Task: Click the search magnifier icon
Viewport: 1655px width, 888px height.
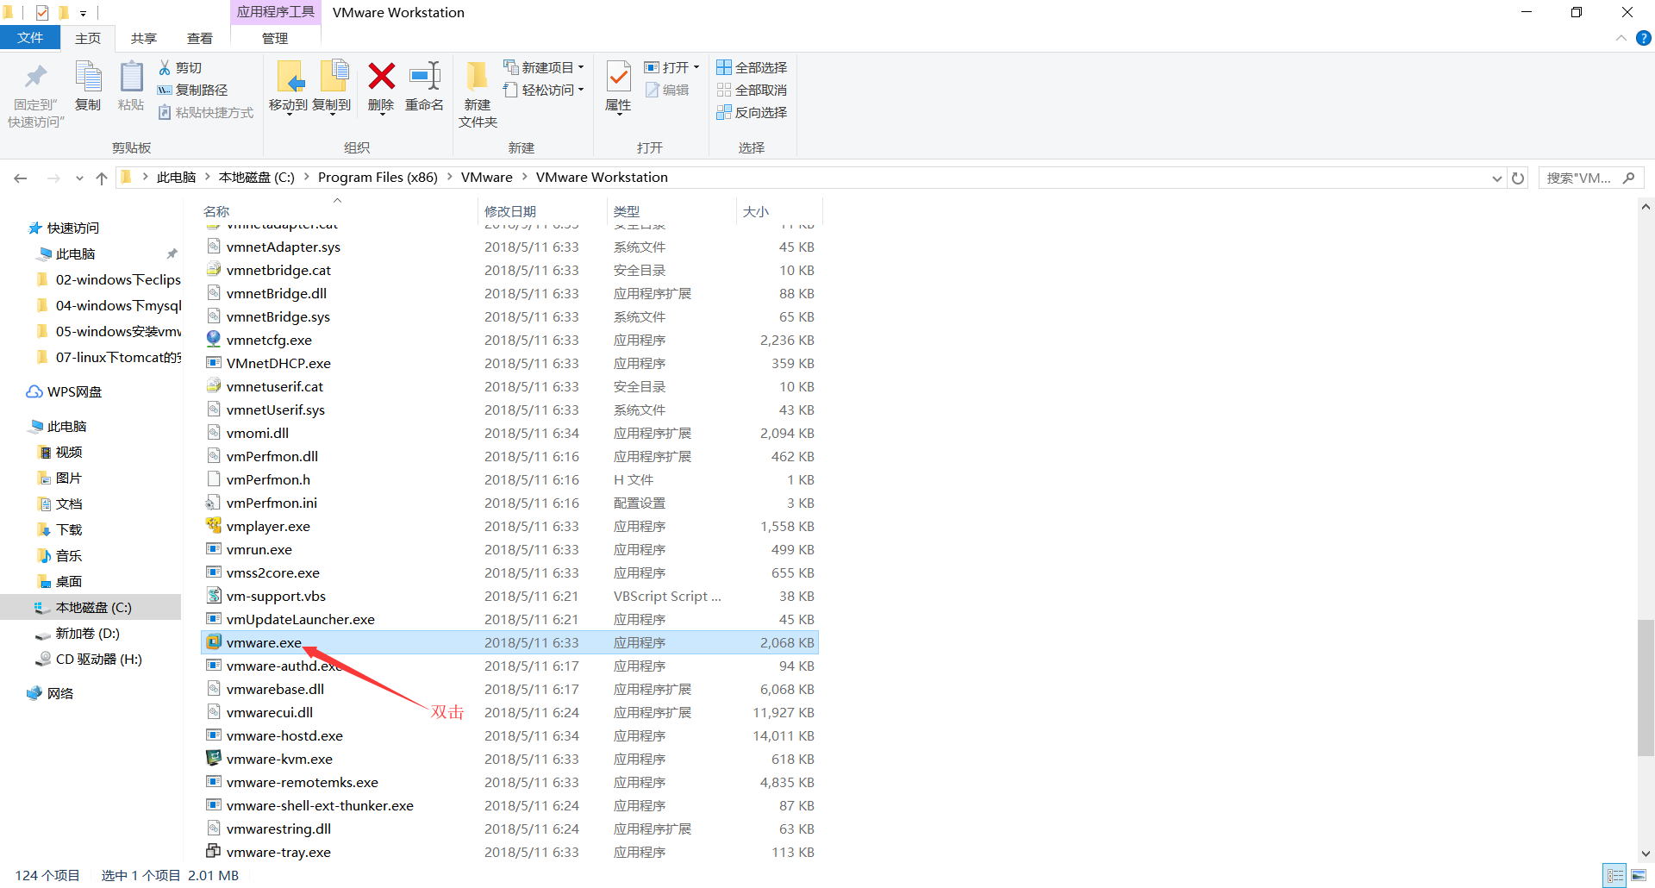Action: coord(1628,178)
